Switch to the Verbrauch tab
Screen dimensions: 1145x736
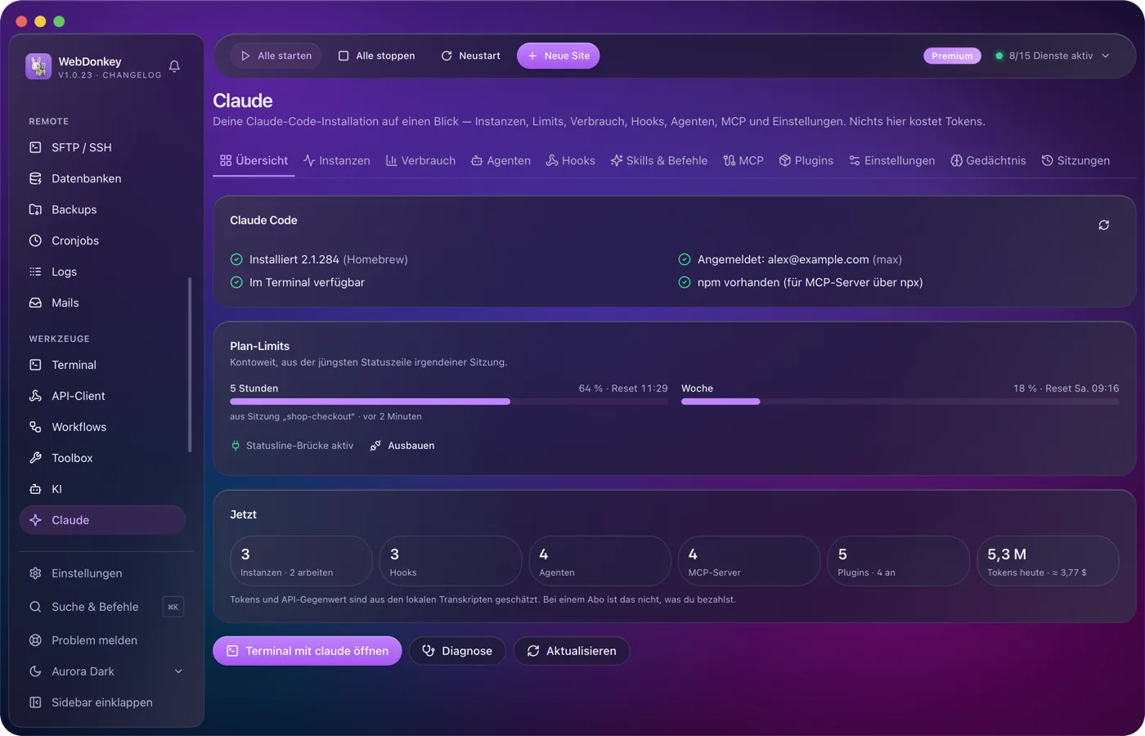[420, 160]
